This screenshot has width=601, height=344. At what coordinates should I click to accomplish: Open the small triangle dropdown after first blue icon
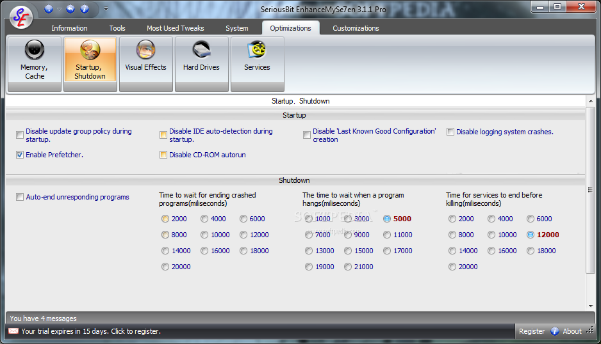click(x=59, y=9)
